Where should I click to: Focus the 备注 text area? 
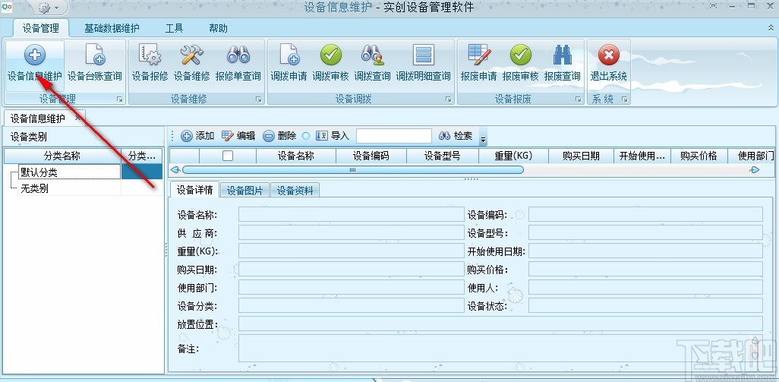pyautogui.click(x=500, y=349)
